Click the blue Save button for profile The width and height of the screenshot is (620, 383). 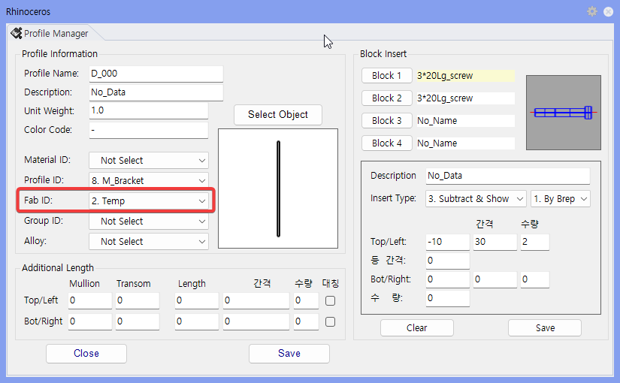(289, 354)
